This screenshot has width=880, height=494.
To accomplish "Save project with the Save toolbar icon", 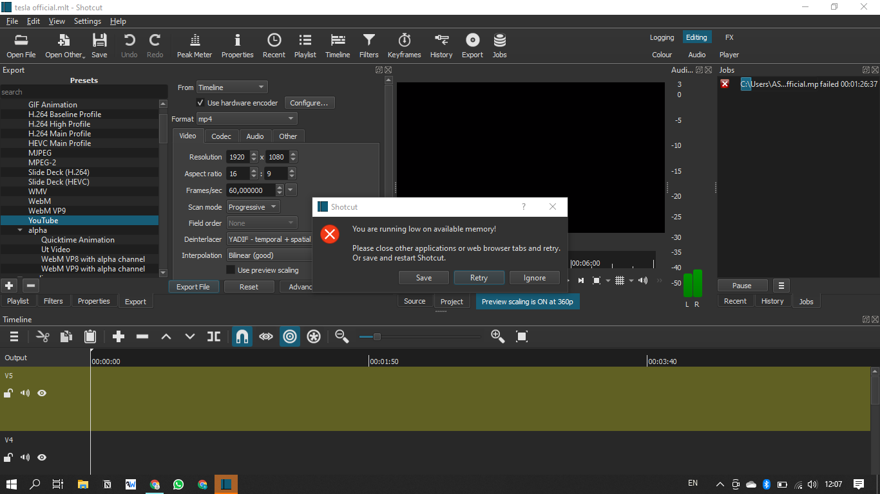I will tap(99, 46).
